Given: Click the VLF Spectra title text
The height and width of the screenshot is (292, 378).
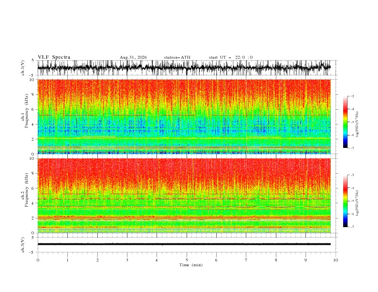Looking at the screenshot, I should [x=54, y=57].
